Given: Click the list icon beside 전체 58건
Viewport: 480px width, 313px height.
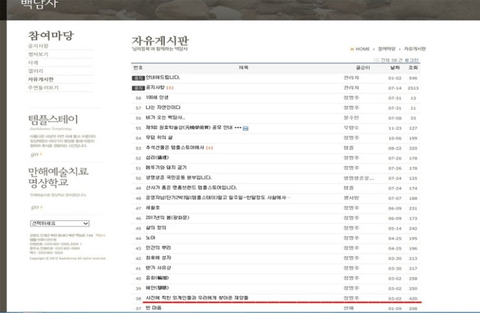Looking at the screenshot, I should coord(376,60).
